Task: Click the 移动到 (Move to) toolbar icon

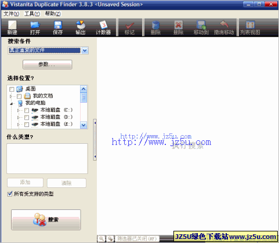Action: (x=201, y=25)
